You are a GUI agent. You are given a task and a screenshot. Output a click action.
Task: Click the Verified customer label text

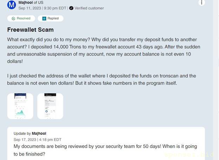click(89, 8)
